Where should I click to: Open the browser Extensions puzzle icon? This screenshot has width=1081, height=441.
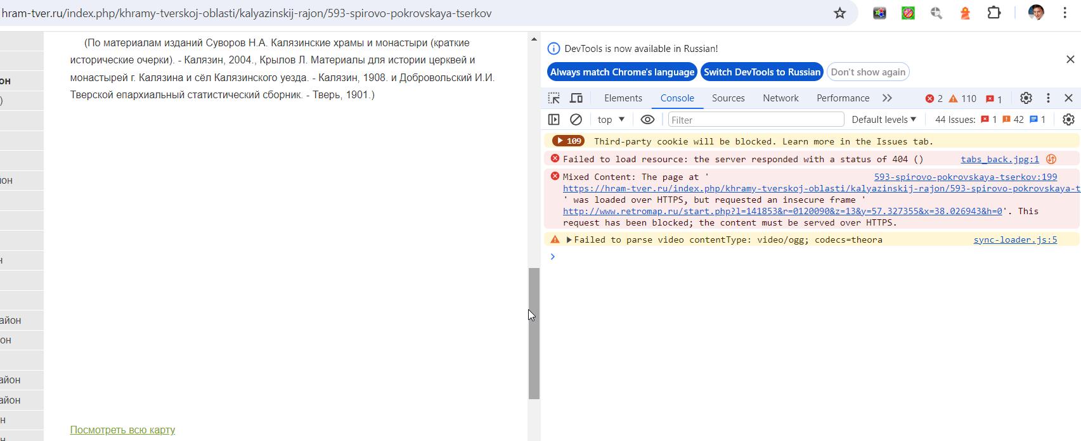point(994,13)
